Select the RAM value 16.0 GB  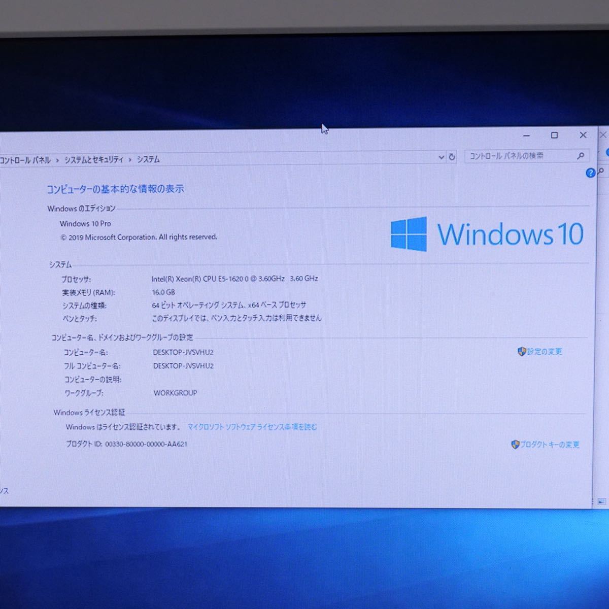pos(163,292)
